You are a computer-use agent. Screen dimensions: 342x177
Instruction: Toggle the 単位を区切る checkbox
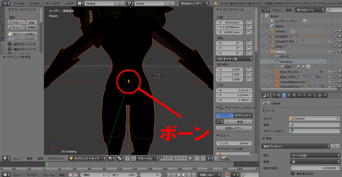293,174
